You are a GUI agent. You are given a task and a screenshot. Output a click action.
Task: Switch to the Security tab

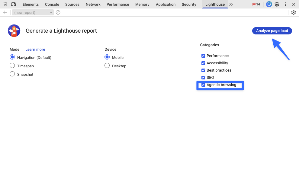[189, 5]
